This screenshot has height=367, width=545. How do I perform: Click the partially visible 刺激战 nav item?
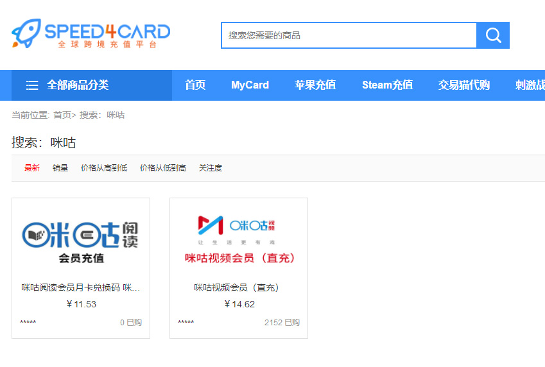(x=530, y=85)
